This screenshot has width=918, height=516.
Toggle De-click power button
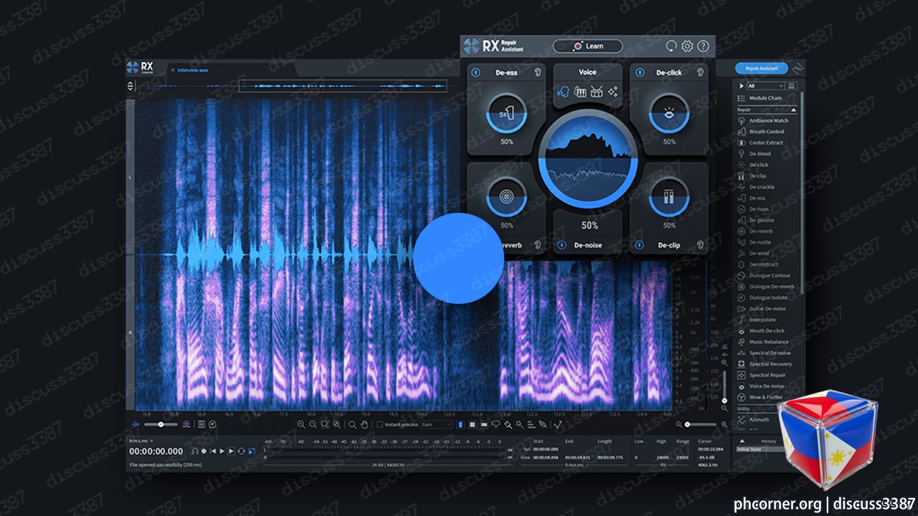pyautogui.click(x=638, y=72)
